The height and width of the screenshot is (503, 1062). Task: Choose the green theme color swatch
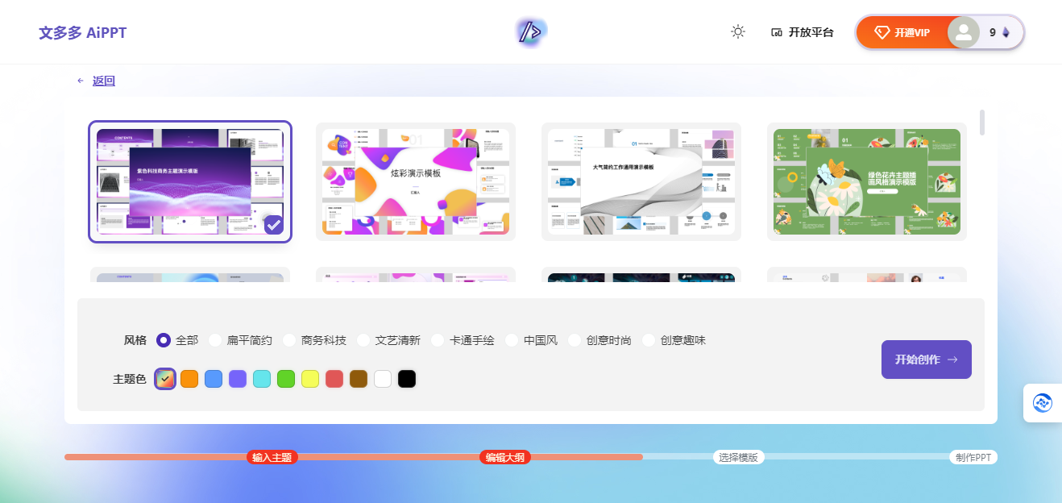click(x=286, y=379)
